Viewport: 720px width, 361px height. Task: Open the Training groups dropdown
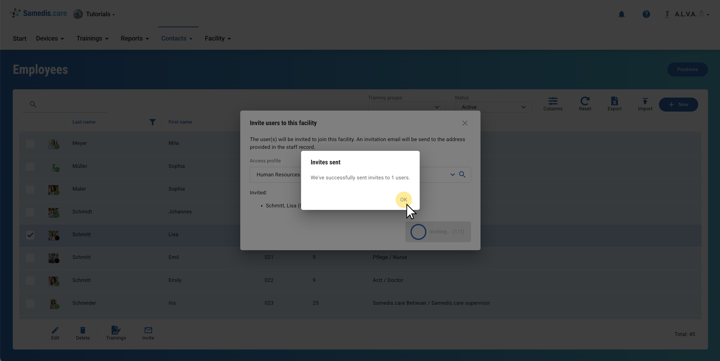pos(407,107)
